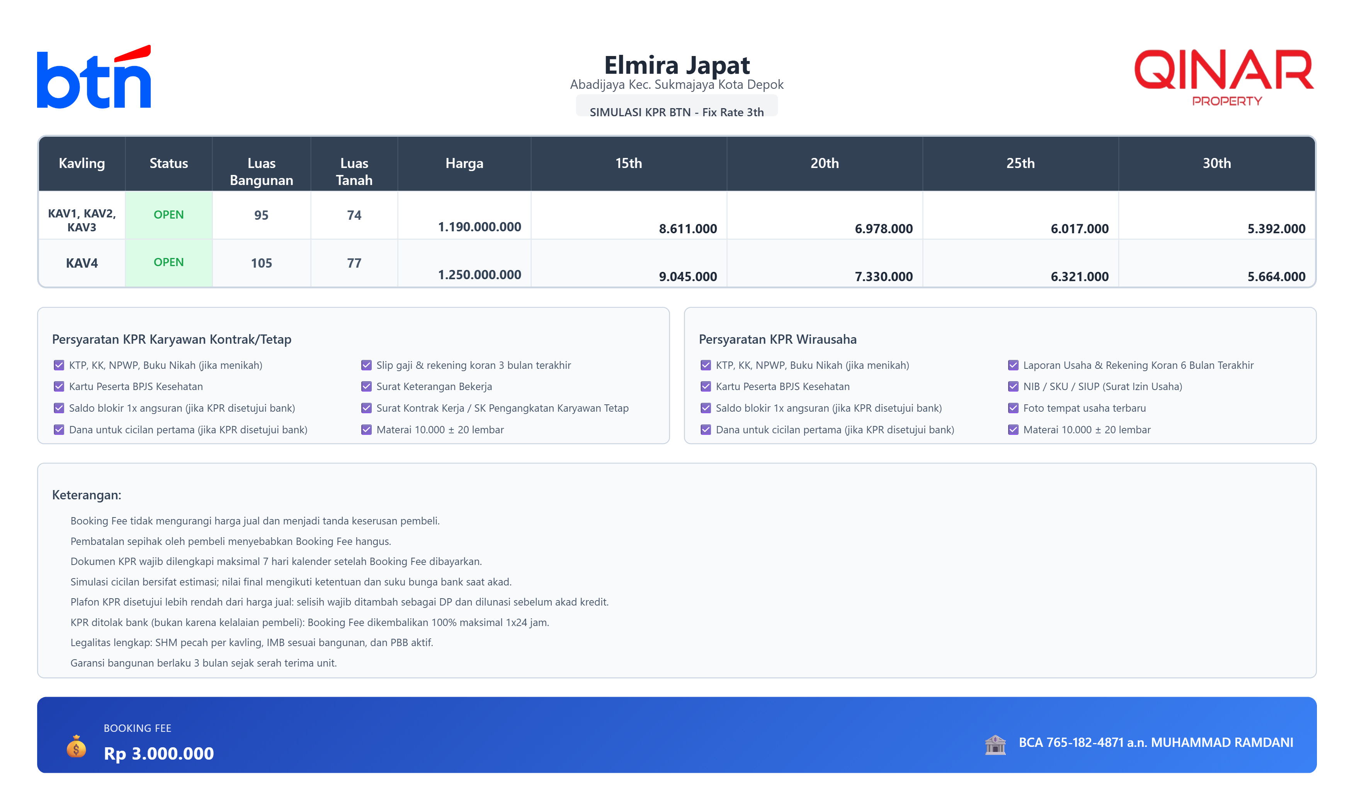Click OPEN status for KAV4
The image size is (1354, 811).
tap(168, 262)
